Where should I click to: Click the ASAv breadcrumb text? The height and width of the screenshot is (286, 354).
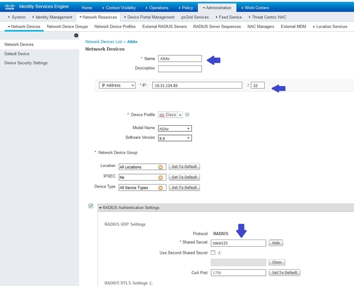point(132,42)
